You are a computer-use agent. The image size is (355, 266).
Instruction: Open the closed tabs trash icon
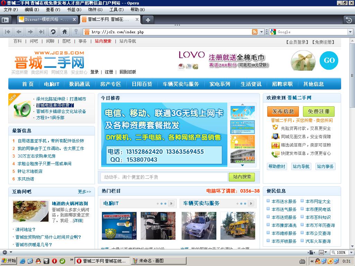[x=349, y=20]
